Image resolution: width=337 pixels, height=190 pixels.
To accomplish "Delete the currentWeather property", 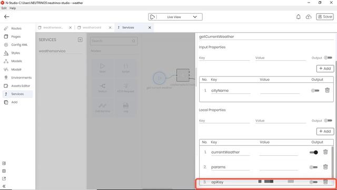I will click(325, 152).
